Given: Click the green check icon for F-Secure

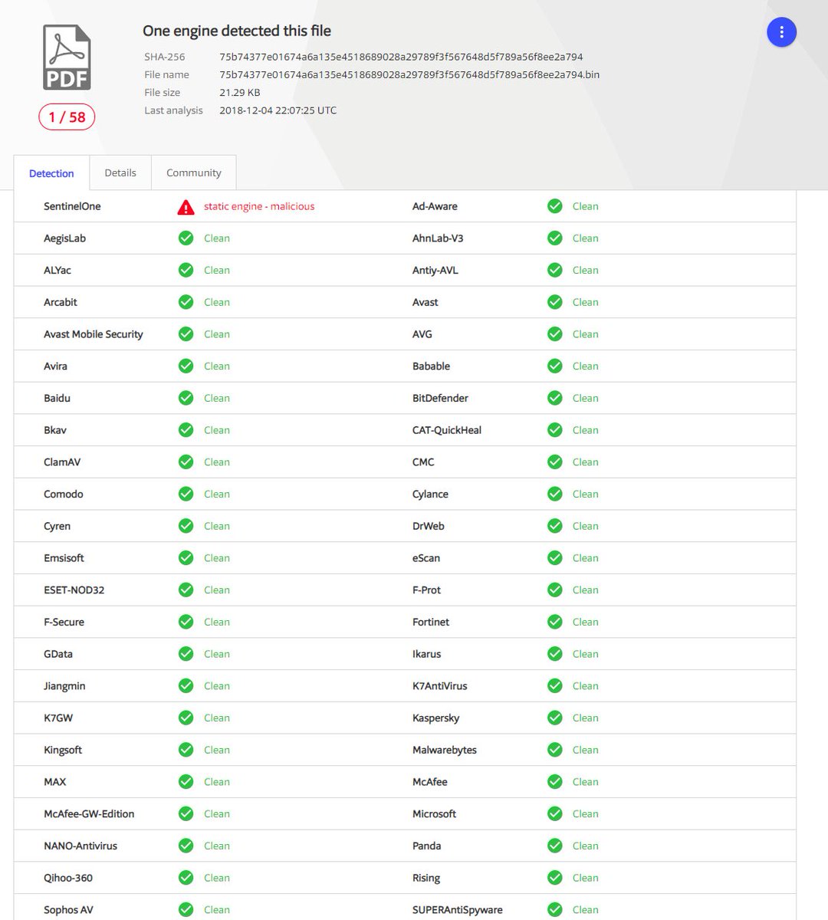Looking at the screenshot, I should tap(186, 622).
